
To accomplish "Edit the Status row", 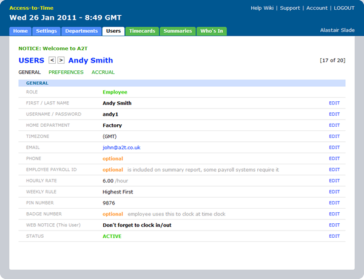I will click(x=334, y=237).
